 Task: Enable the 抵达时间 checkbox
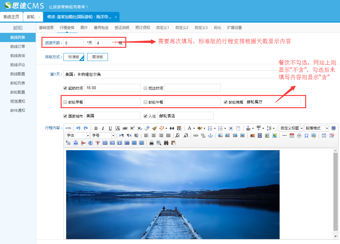(x=145, y=88)
